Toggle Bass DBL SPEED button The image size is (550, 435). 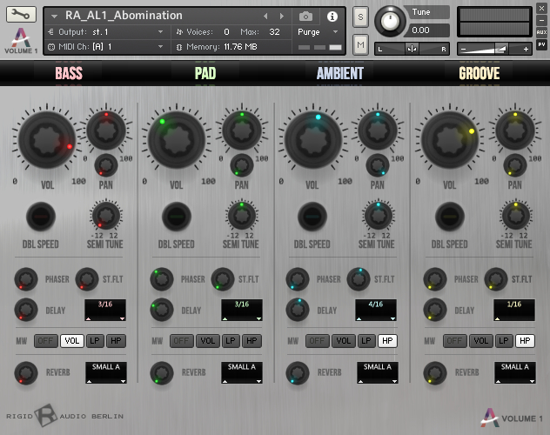[x=41, y=217]
